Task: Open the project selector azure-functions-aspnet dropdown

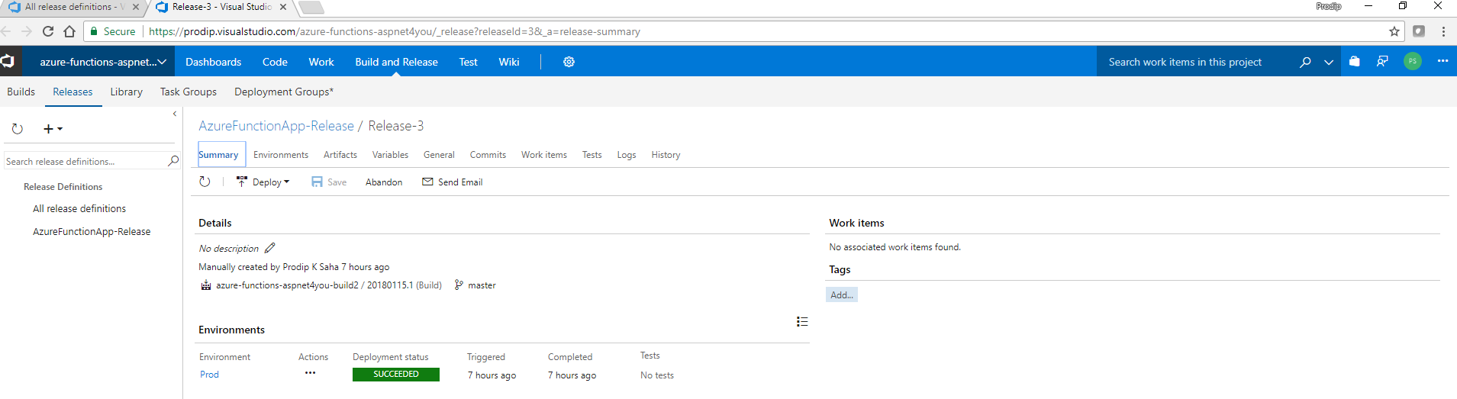Action: coord(102,62)
